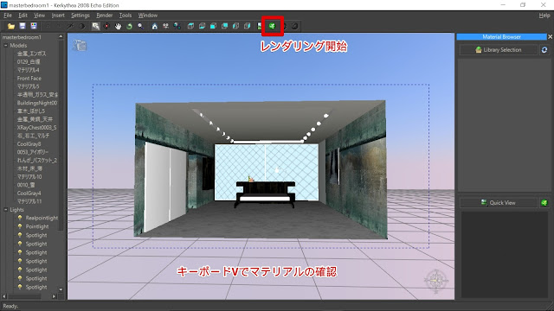Select the マテリアル4 model

pyautogui.click(x=28, y=70)
